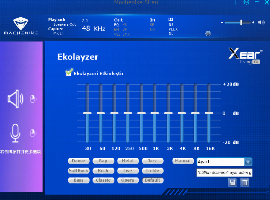Screen dimensions: 270x200
Task: Click the 1K band slider
Action: pos(155,113)
